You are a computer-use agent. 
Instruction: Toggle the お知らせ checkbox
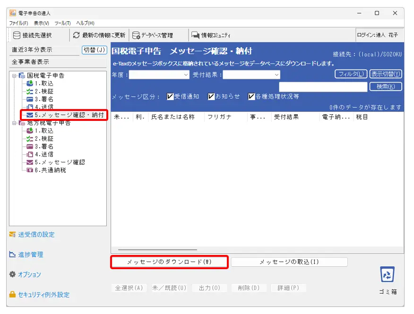tap(211, 96)
